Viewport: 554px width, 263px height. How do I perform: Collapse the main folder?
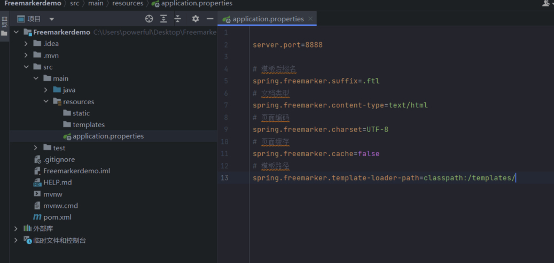(x=36, y=78)
